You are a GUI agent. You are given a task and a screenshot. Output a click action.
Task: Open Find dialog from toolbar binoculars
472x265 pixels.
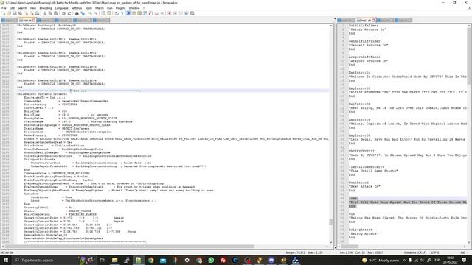pyautogui.click(x=77, y=13)
